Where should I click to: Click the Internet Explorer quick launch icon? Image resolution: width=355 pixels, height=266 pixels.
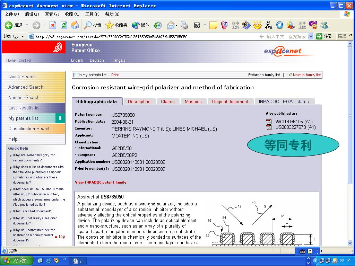pyautogui.click(x=48, y=261)
